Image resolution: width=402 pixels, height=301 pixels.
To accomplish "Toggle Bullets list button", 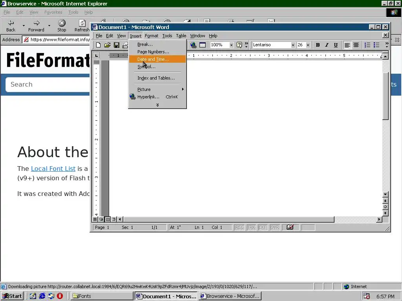I will tap(376, 45).
